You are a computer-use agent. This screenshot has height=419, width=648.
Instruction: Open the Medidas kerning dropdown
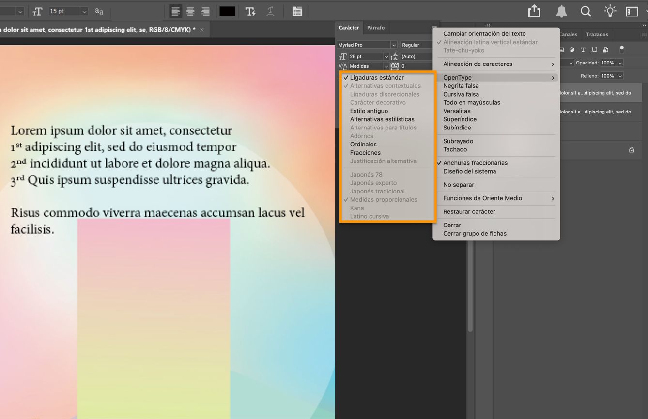tap(386, 65)
